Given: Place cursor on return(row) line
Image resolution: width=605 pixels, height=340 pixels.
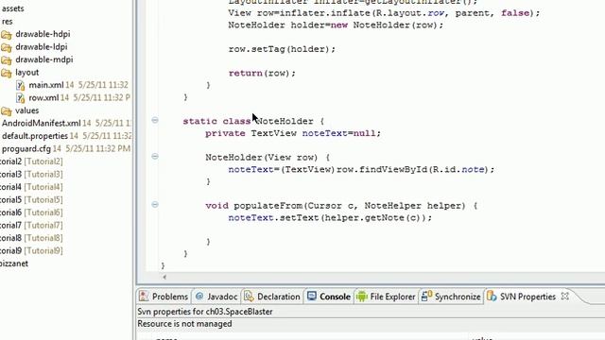Looking at the screenshot, I should click(x=262, y=74).
